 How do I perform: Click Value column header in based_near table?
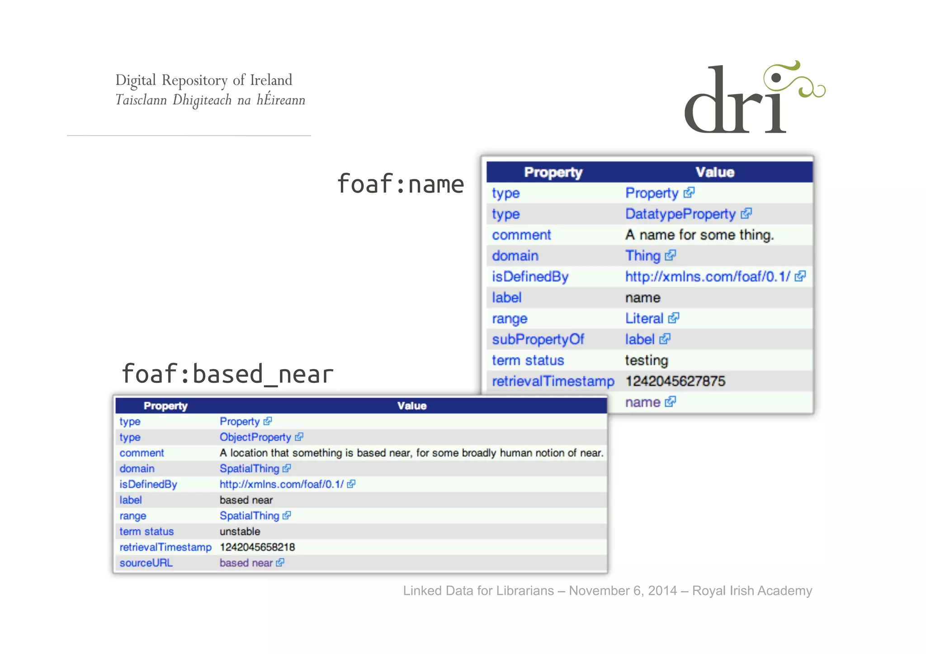(412, 406)
